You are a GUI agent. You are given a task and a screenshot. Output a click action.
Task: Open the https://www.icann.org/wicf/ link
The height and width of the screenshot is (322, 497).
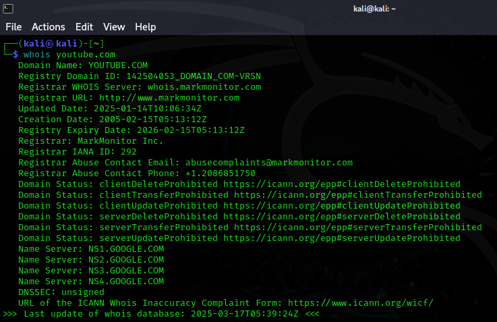(x=360, y=302)
